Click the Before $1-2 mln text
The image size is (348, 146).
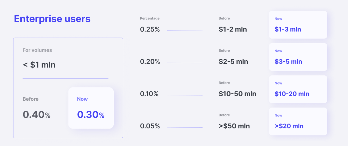(x=233, y=29)
